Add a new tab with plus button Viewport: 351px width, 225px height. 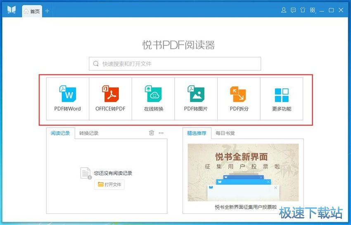(x=47, y=11)
